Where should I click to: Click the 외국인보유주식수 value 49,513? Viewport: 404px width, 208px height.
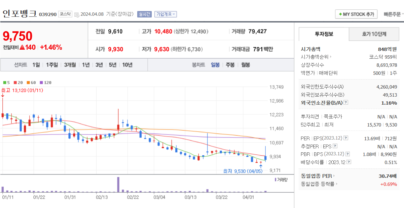tap(390, 95)
